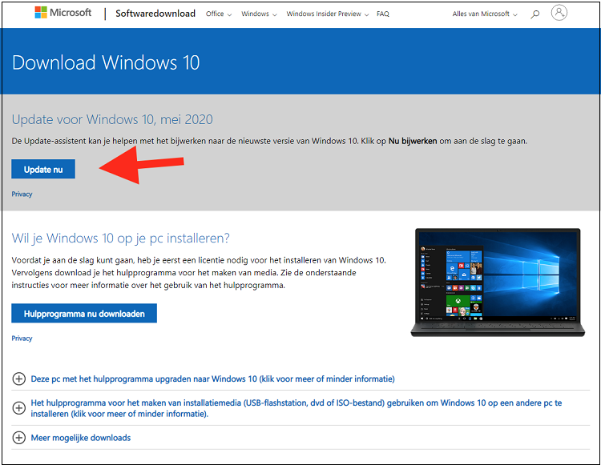Expand the plus icon for 'Het hulpprogramma voor het maken van installatiemedia'
The image size is (601, 465).
coord(18,408)
